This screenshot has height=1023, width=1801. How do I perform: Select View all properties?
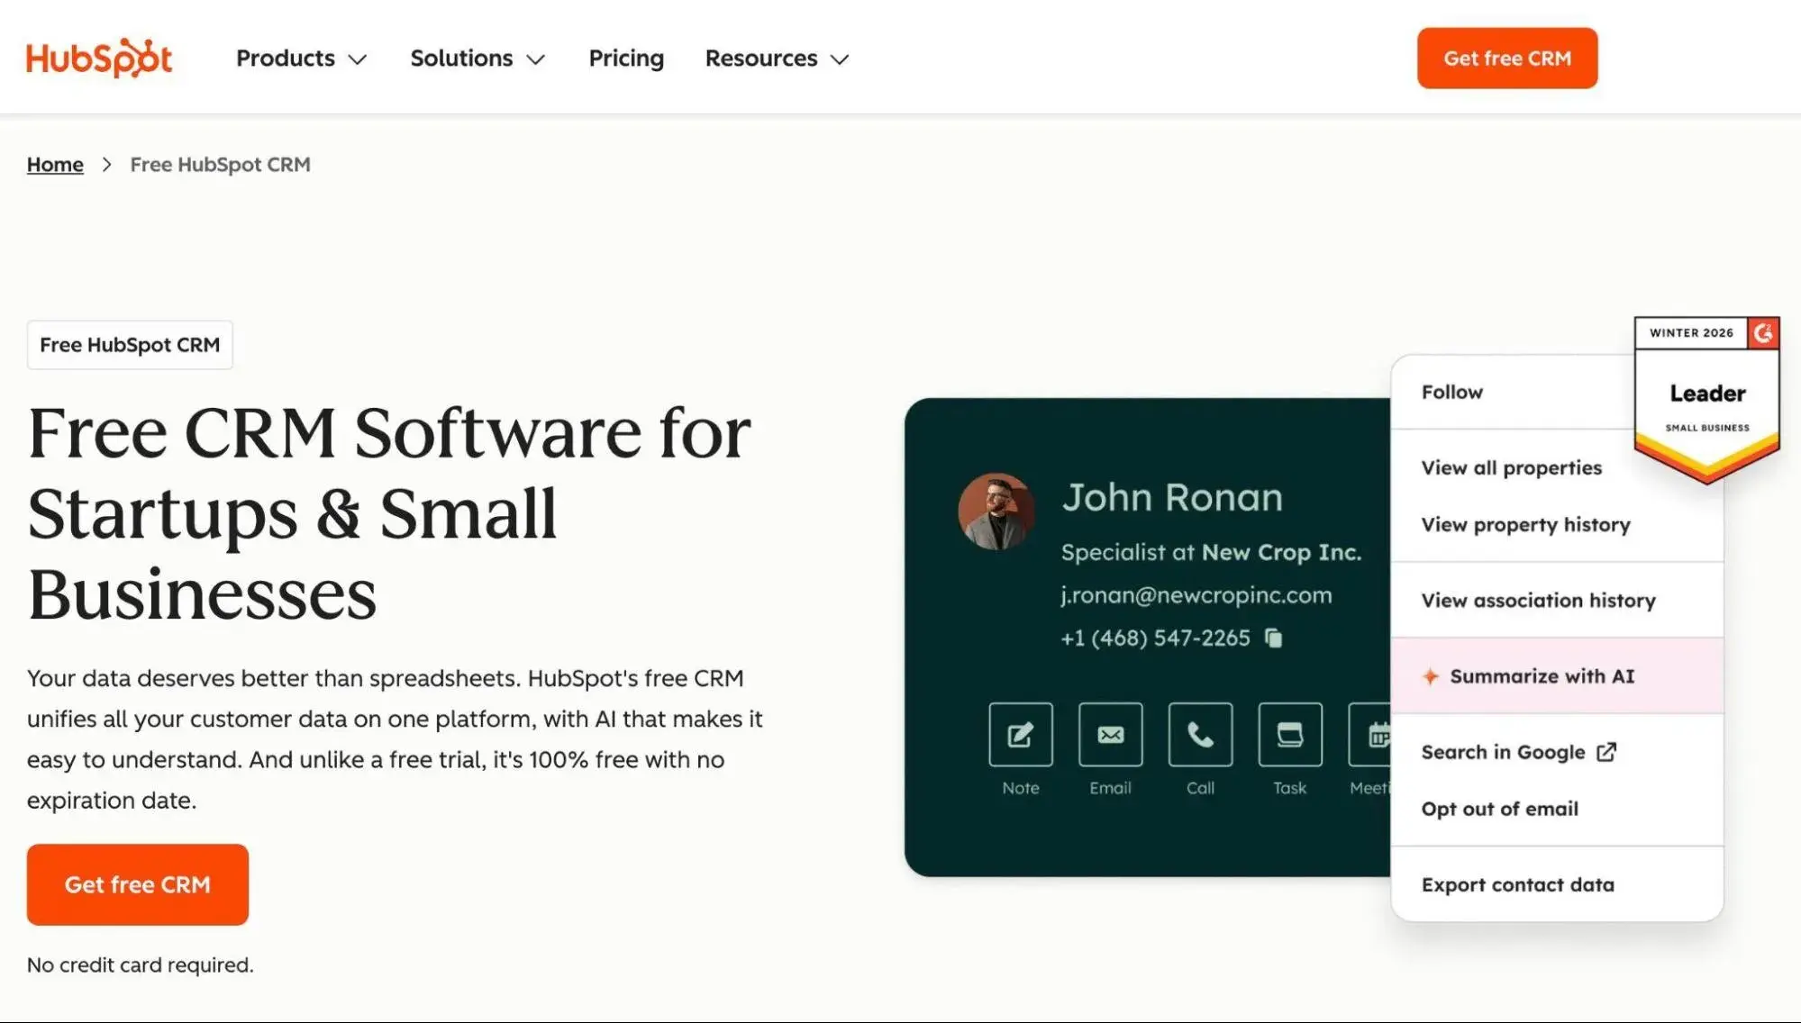(x=1512, y=467)
